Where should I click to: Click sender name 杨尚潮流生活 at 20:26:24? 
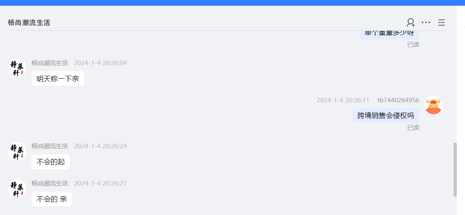point(50,146)
